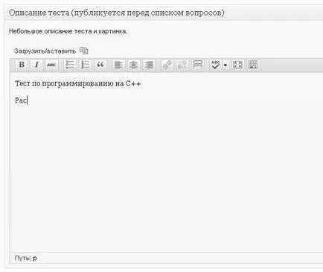Screen dimensions: 323x272
Task: Run the spellchecker ABC check icon
Action: coord(216,65)
